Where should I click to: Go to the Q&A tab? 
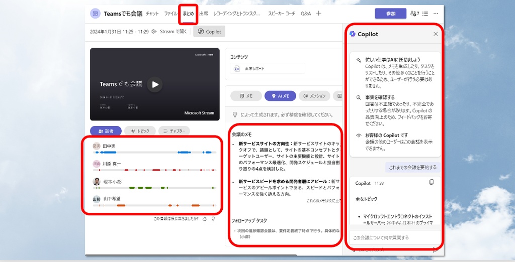[x=305, y=14]
